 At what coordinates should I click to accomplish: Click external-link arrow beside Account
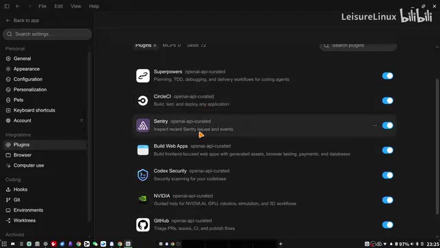click(x=81, y=121)
